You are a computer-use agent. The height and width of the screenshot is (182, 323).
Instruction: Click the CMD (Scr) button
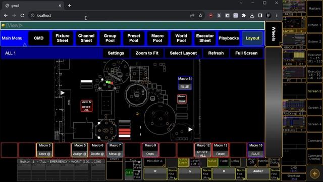294,169
